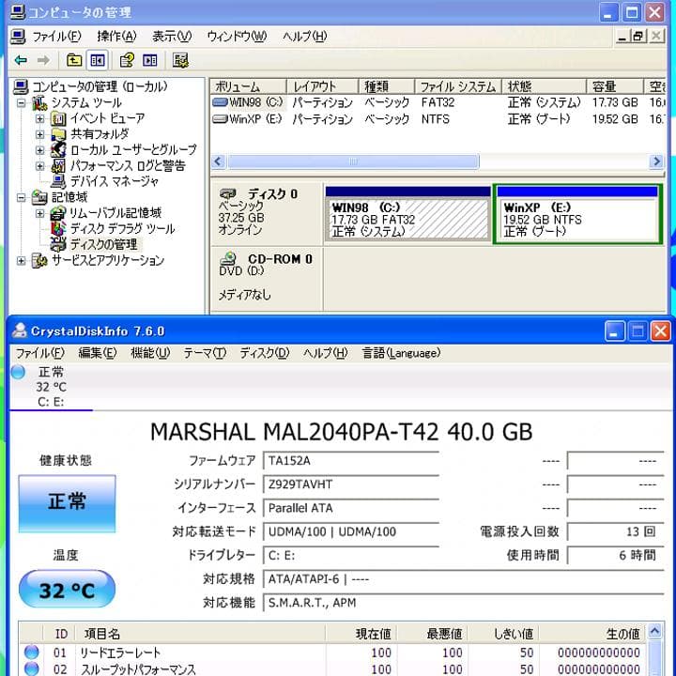Expand パフォーマンス ログと警告 node
The height and width of the screenshot is (676, 676).
[x=39, y=166]
